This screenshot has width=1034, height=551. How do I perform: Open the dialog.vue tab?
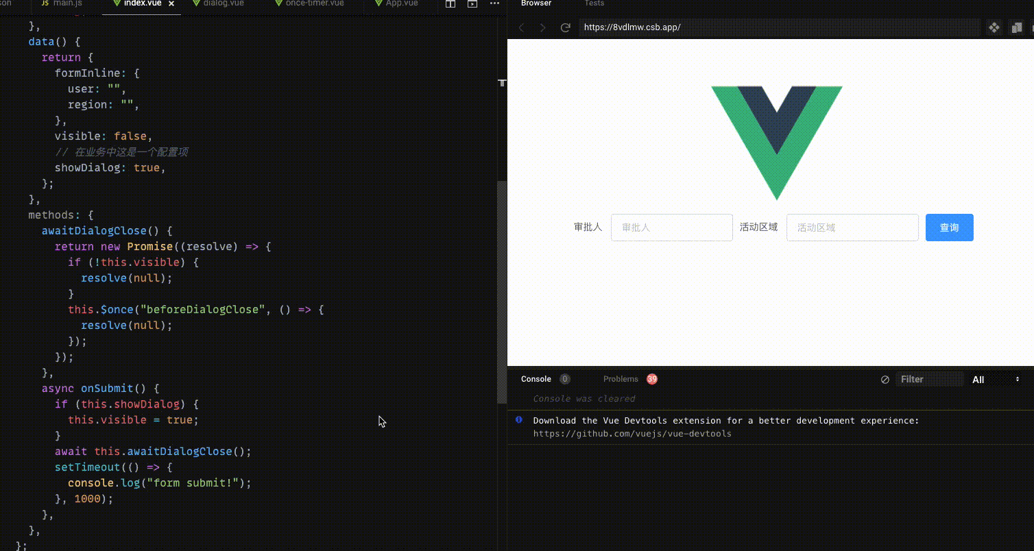coord(217,3)
